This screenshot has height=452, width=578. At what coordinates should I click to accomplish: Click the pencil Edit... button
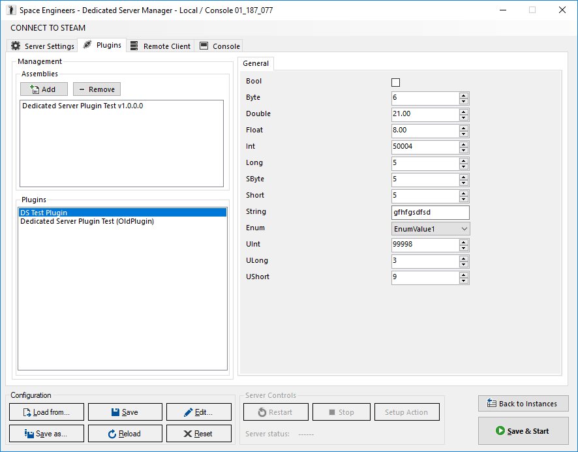click(199, 412)
